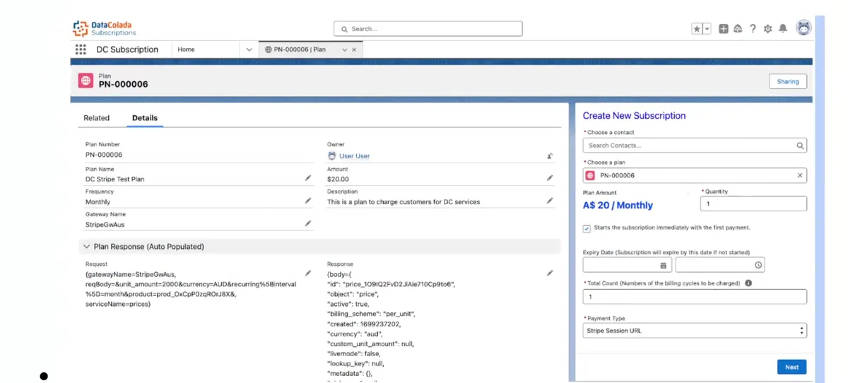Viewport: 848px width, 383px height.
Task: Toggle start subscription immediately checkbox
Action: [x=587, y=228]
